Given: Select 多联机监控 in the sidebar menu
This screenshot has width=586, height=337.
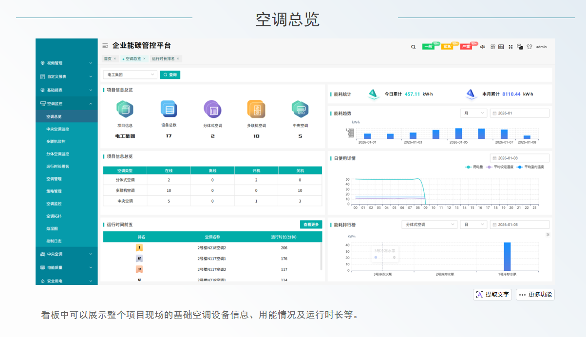Looking at the screenshot, I should pos(56,142).
